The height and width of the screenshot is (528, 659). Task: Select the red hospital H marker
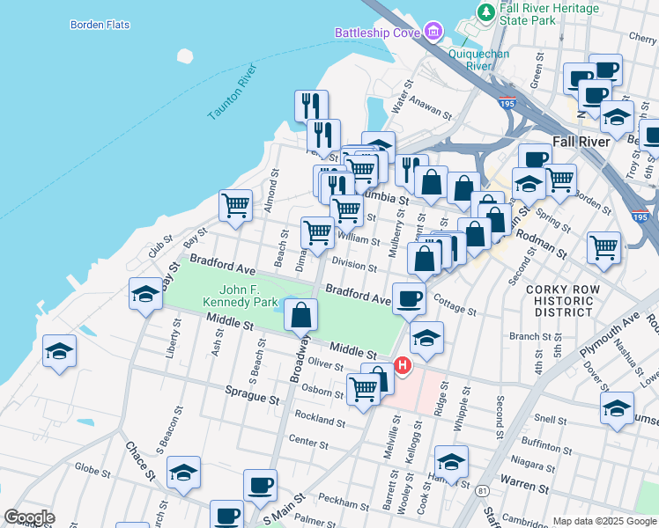click(x=404, y=364)
